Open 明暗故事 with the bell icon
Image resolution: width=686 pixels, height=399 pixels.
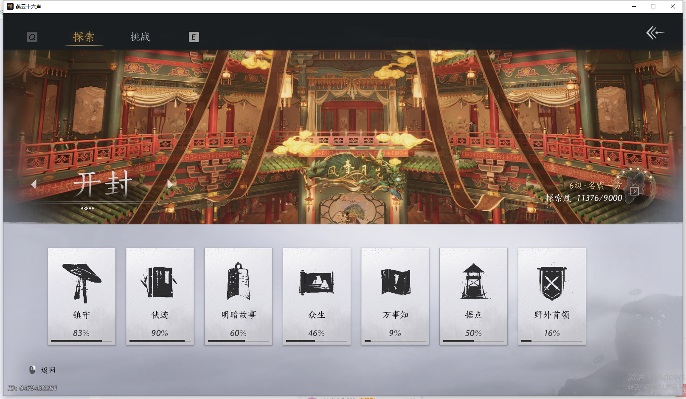coord(238,280)
